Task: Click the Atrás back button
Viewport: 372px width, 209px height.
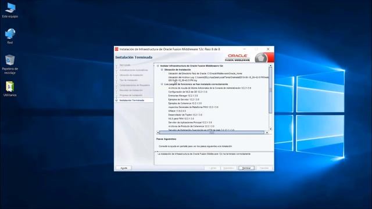Action: click(x=212, y=168)
